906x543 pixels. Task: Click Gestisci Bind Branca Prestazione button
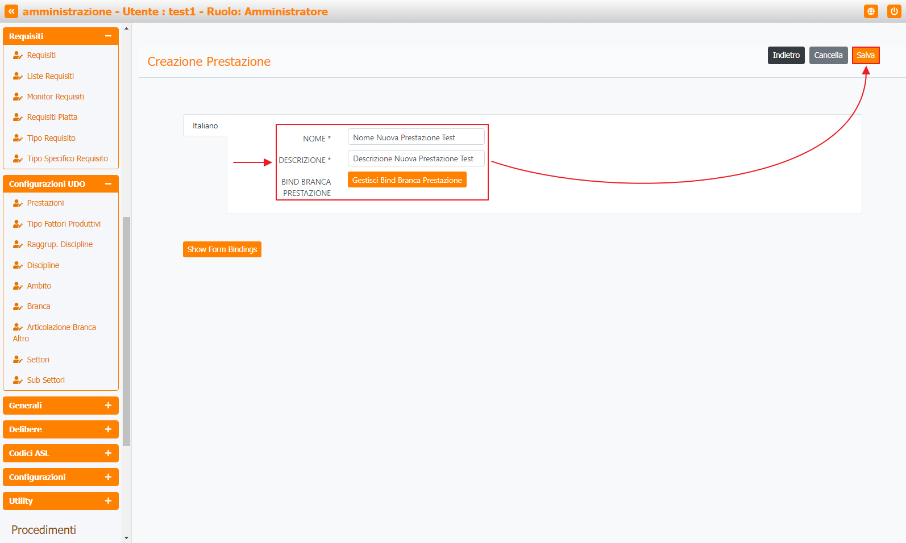[407, 180]
